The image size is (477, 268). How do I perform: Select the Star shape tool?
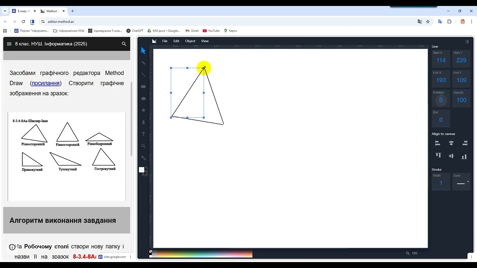pos(143,110)
